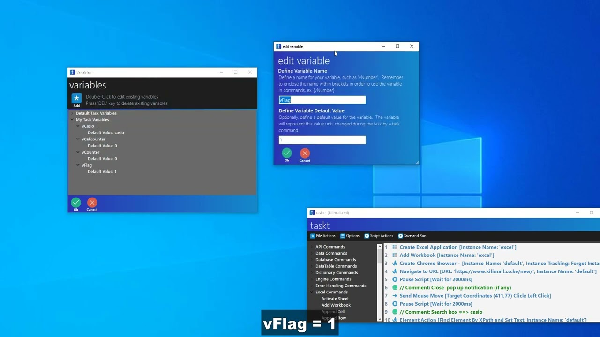Viewport: 600px width, 337px height.
Task: Expand Default Task Variables node
Action: (x=72, y=113)
